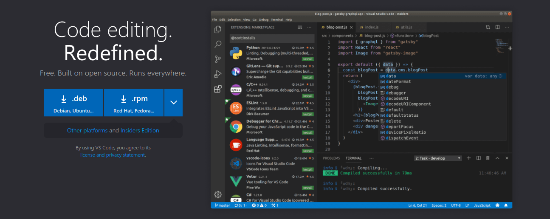The width and height of the screenshot is (550, 219).
Task: Open the Insiders Edition link
Action: [140, 130]
